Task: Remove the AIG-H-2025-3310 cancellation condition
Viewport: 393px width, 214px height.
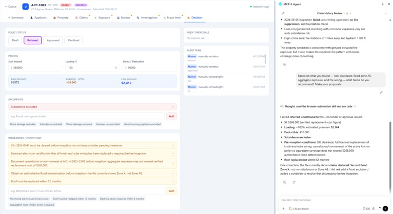Action: coord(173,163)
